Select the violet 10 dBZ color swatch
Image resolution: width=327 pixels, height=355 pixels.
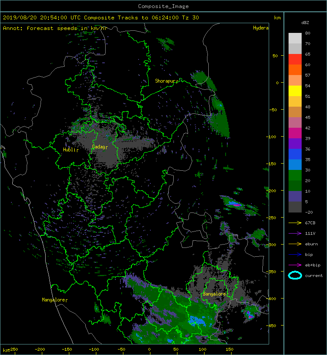tap(295, 196)
